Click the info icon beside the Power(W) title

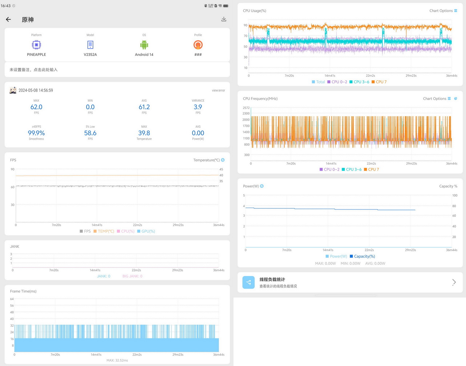click(x=262, y=186)
